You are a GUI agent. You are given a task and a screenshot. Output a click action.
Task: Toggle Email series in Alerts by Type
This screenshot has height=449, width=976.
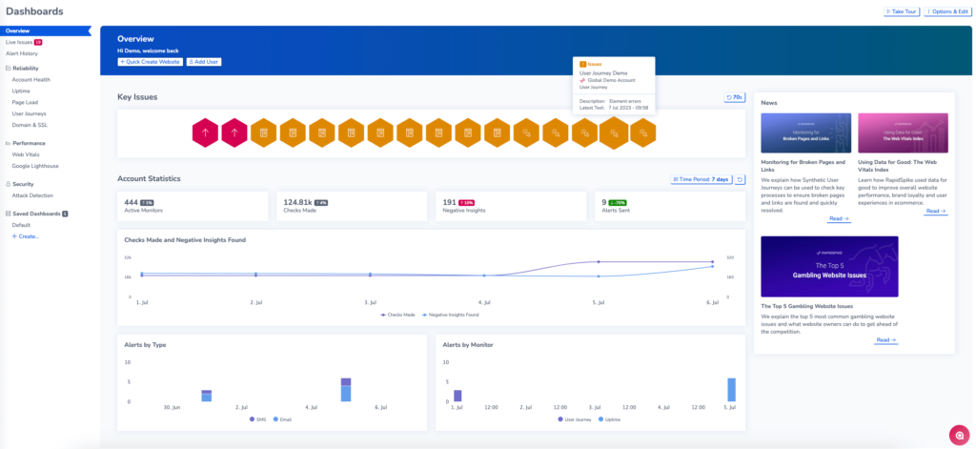tap(282, 419)
